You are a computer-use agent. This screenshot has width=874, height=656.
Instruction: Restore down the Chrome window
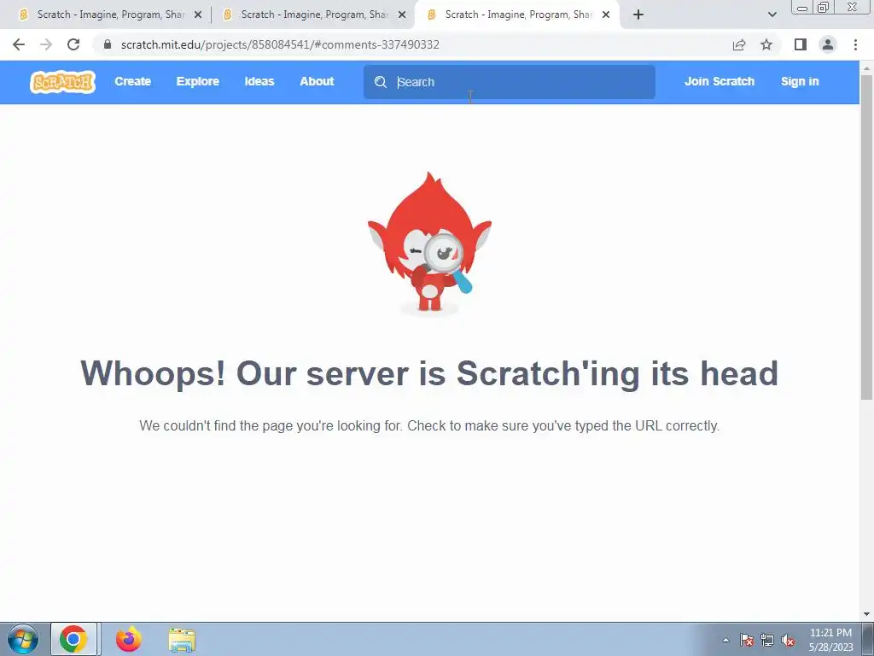pyautogui.click(x=824, y=7)
